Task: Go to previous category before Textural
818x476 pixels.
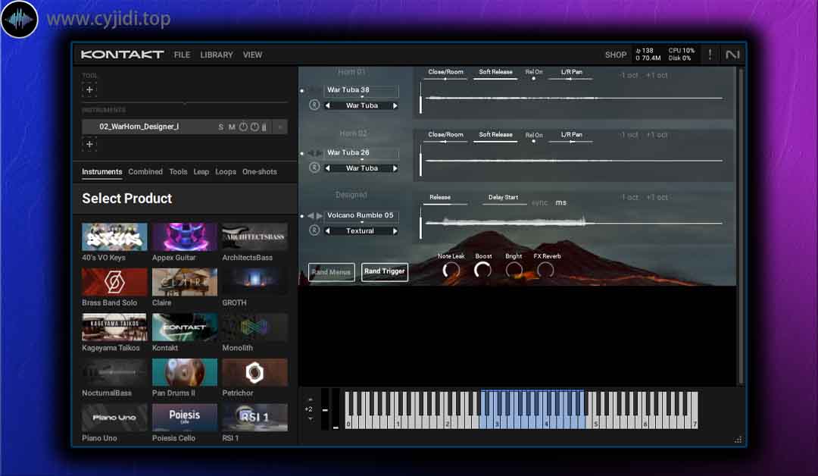Action: 328,231
